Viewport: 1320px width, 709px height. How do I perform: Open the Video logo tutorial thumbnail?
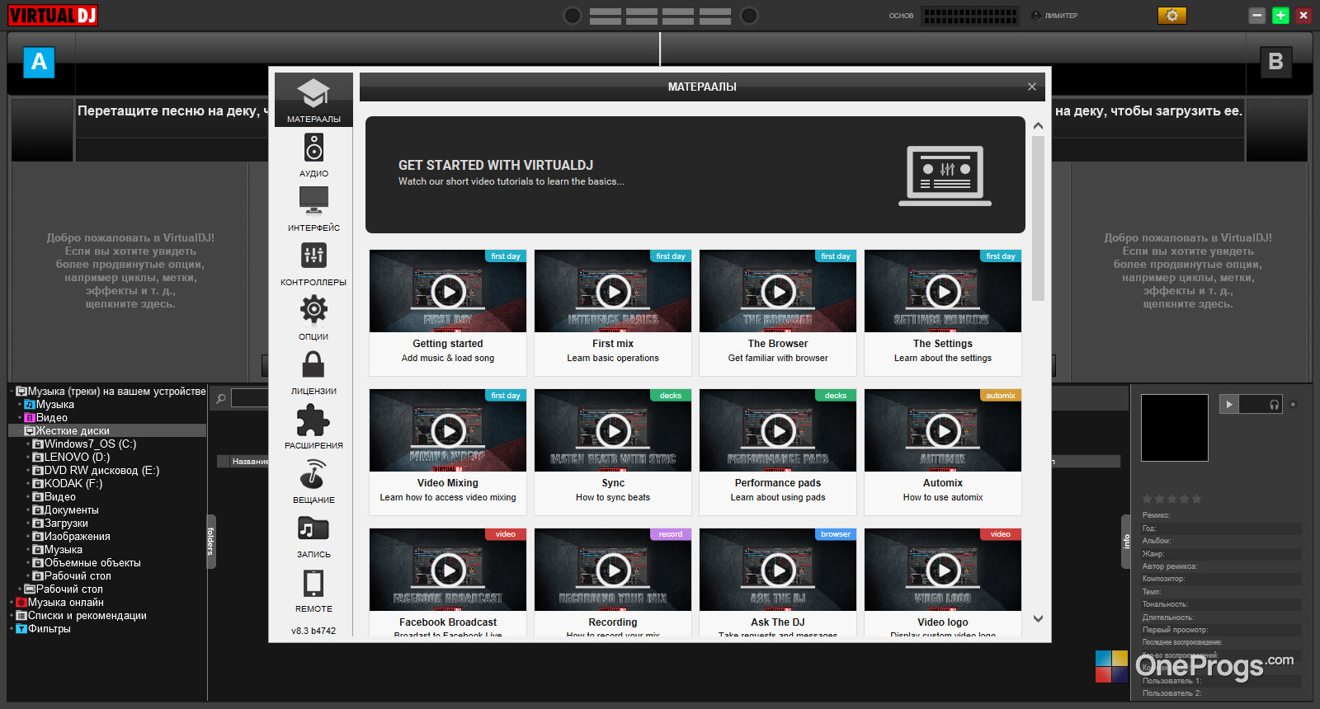(x=943, y=570)
